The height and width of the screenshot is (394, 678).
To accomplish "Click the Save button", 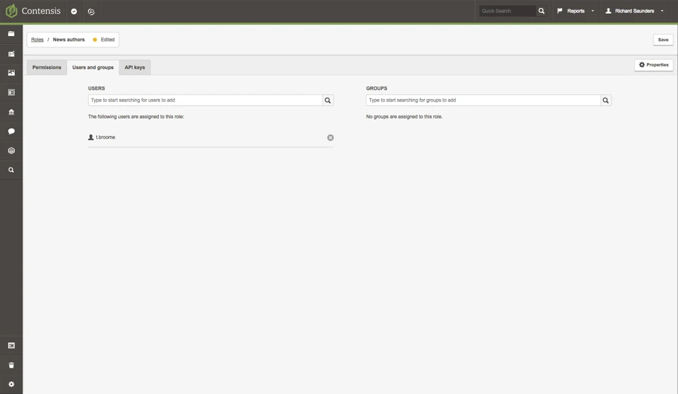I will [662, 39].
